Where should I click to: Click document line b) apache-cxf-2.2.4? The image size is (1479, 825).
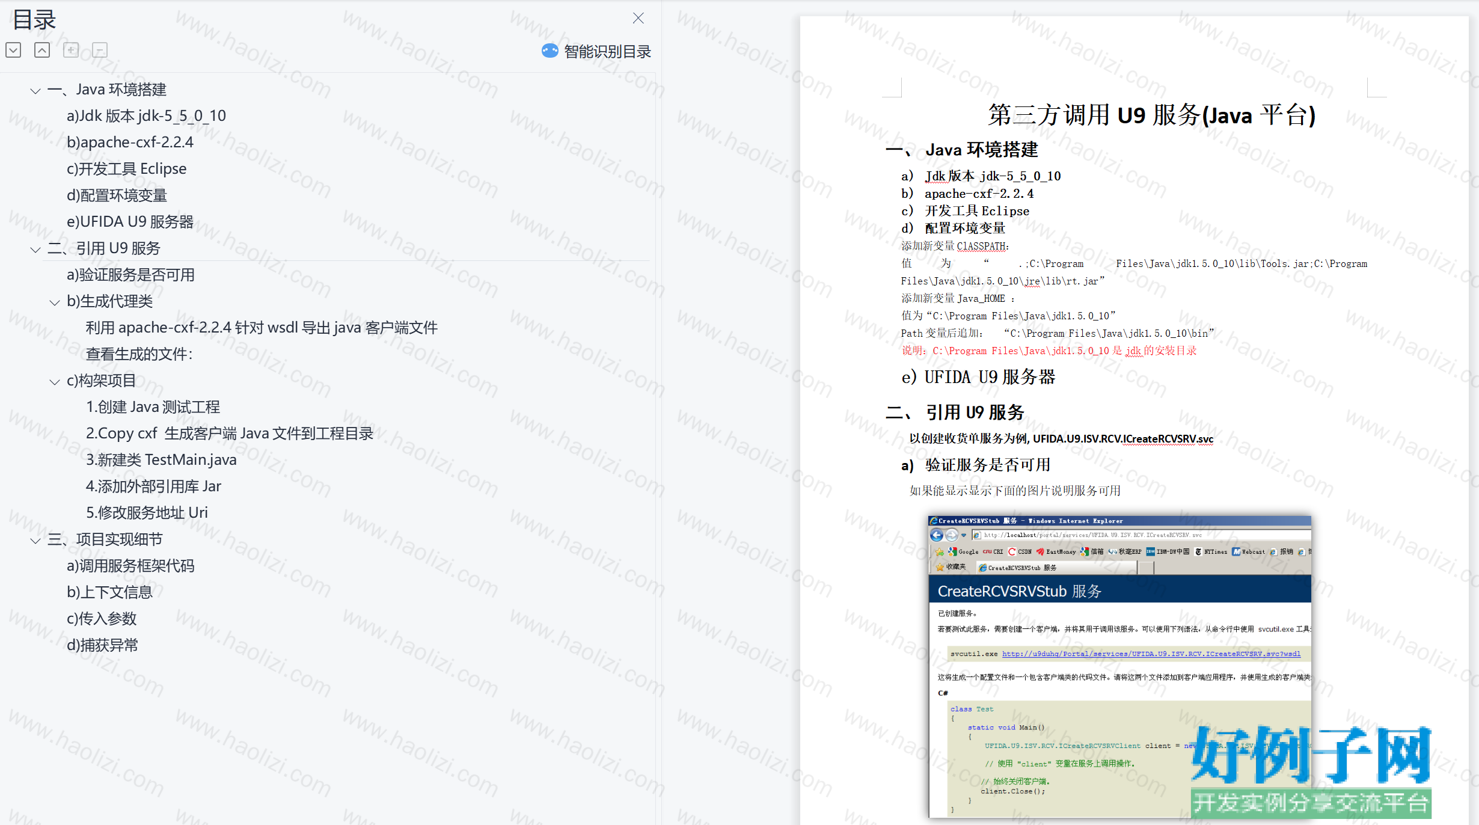pyautogui.click(x=967, y=194)
